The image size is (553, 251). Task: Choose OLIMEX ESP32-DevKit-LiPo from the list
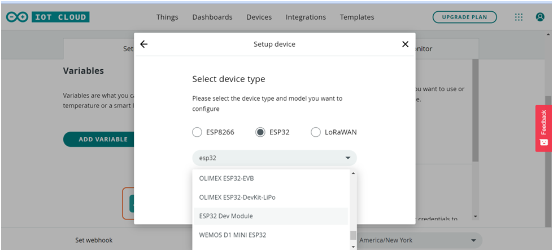point(271,197)
